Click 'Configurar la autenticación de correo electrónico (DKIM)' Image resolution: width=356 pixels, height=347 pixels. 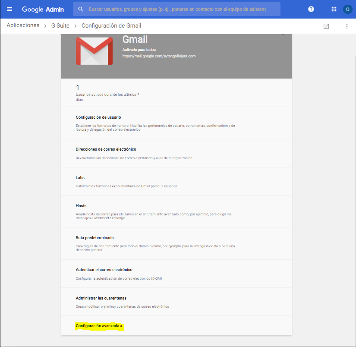coord(119,278)
